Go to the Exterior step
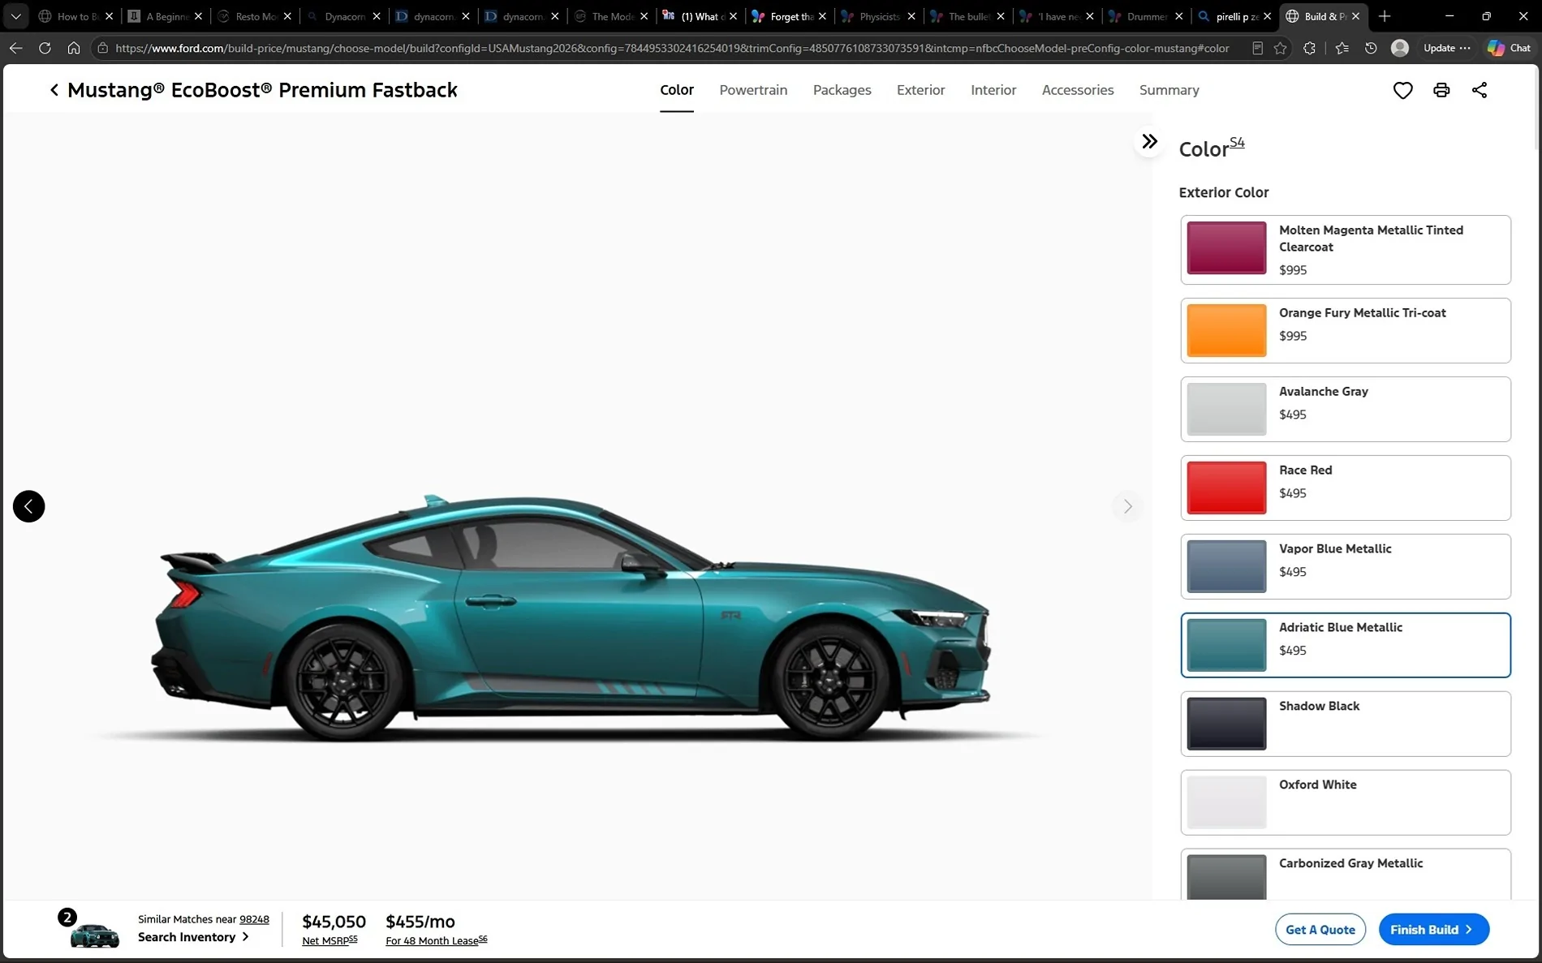 (920, 90)
